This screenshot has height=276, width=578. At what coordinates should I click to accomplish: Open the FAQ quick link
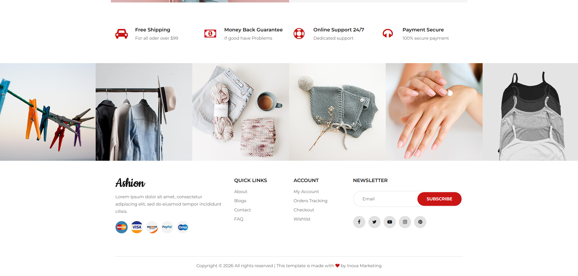click(239, 219)
